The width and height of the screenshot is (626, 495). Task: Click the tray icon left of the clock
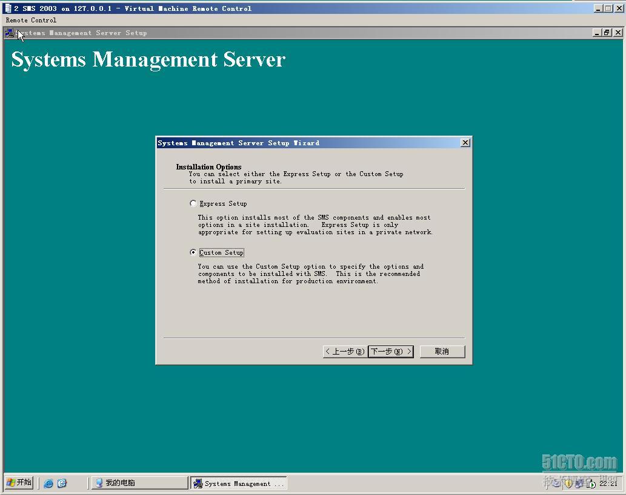coord(590,484)
